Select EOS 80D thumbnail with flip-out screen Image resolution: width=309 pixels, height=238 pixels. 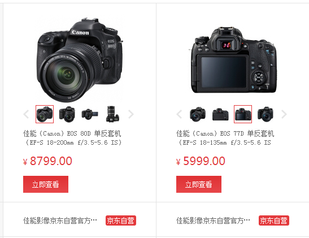[x=90, y=114]
